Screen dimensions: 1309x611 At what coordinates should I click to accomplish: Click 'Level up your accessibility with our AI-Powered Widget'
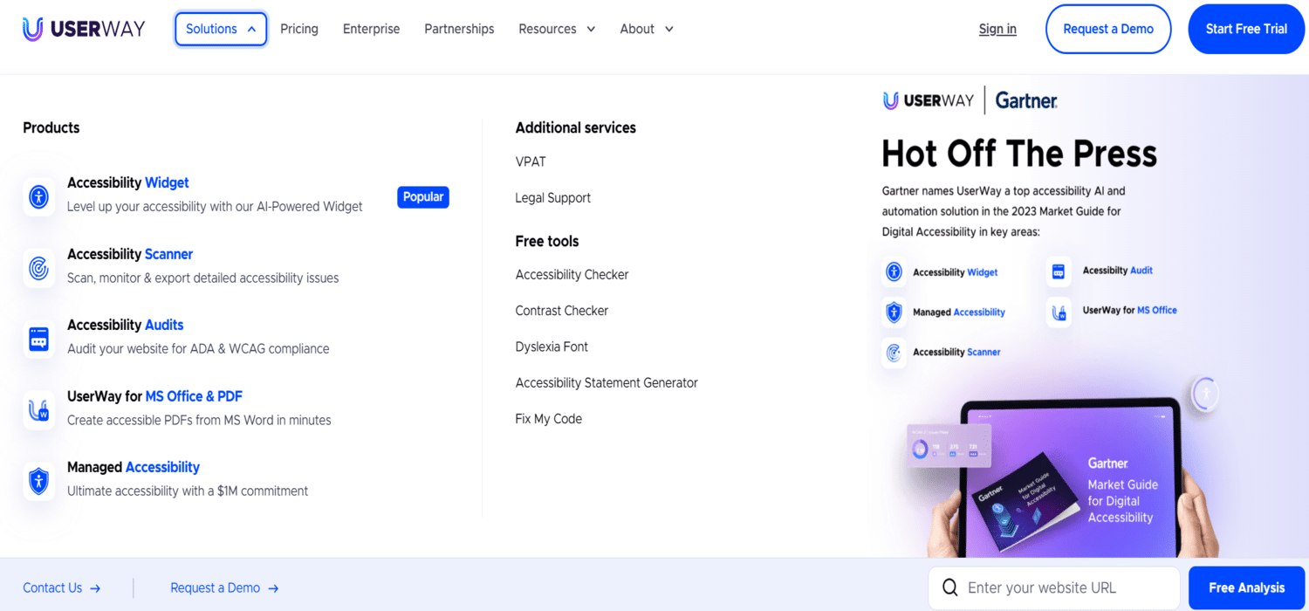pos(215,207)
